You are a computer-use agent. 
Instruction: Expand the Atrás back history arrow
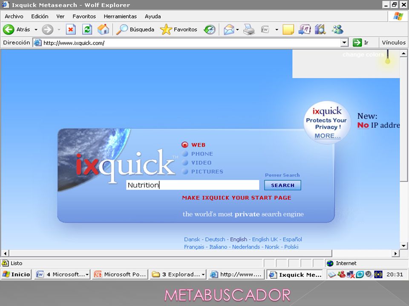(x=36, y=30)
